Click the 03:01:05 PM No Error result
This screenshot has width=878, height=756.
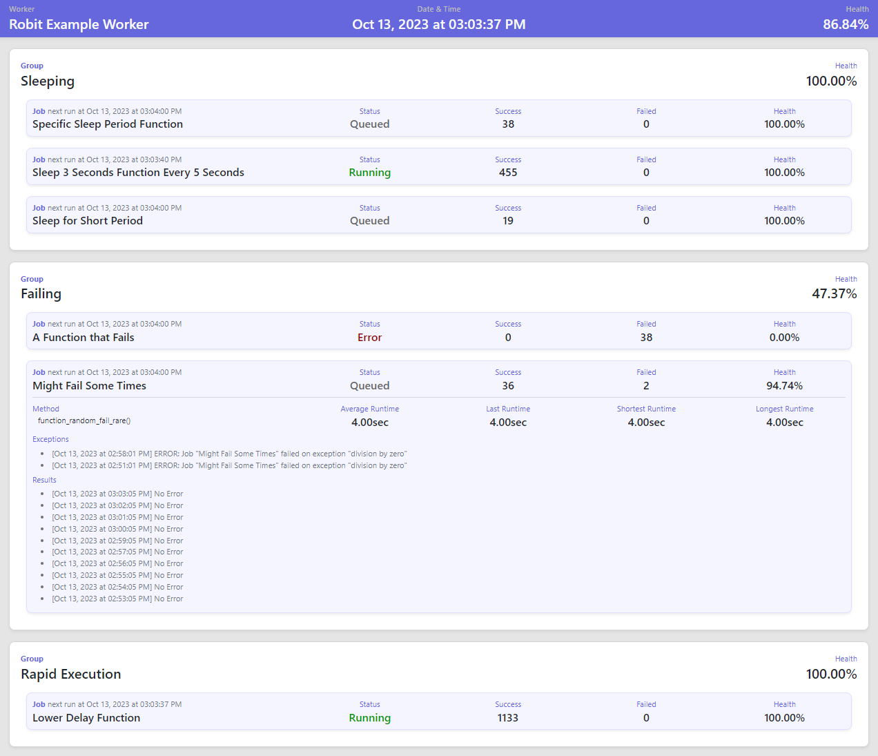click(x=117, y=518)
